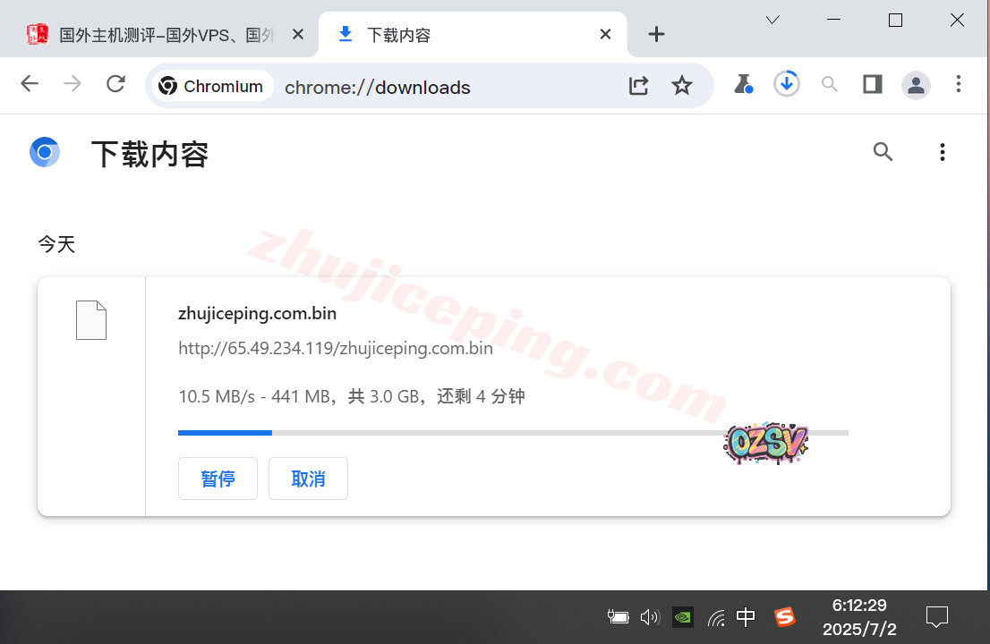990x644 pixels.
Task: Reload the downloads page
Action: point(115,84)
